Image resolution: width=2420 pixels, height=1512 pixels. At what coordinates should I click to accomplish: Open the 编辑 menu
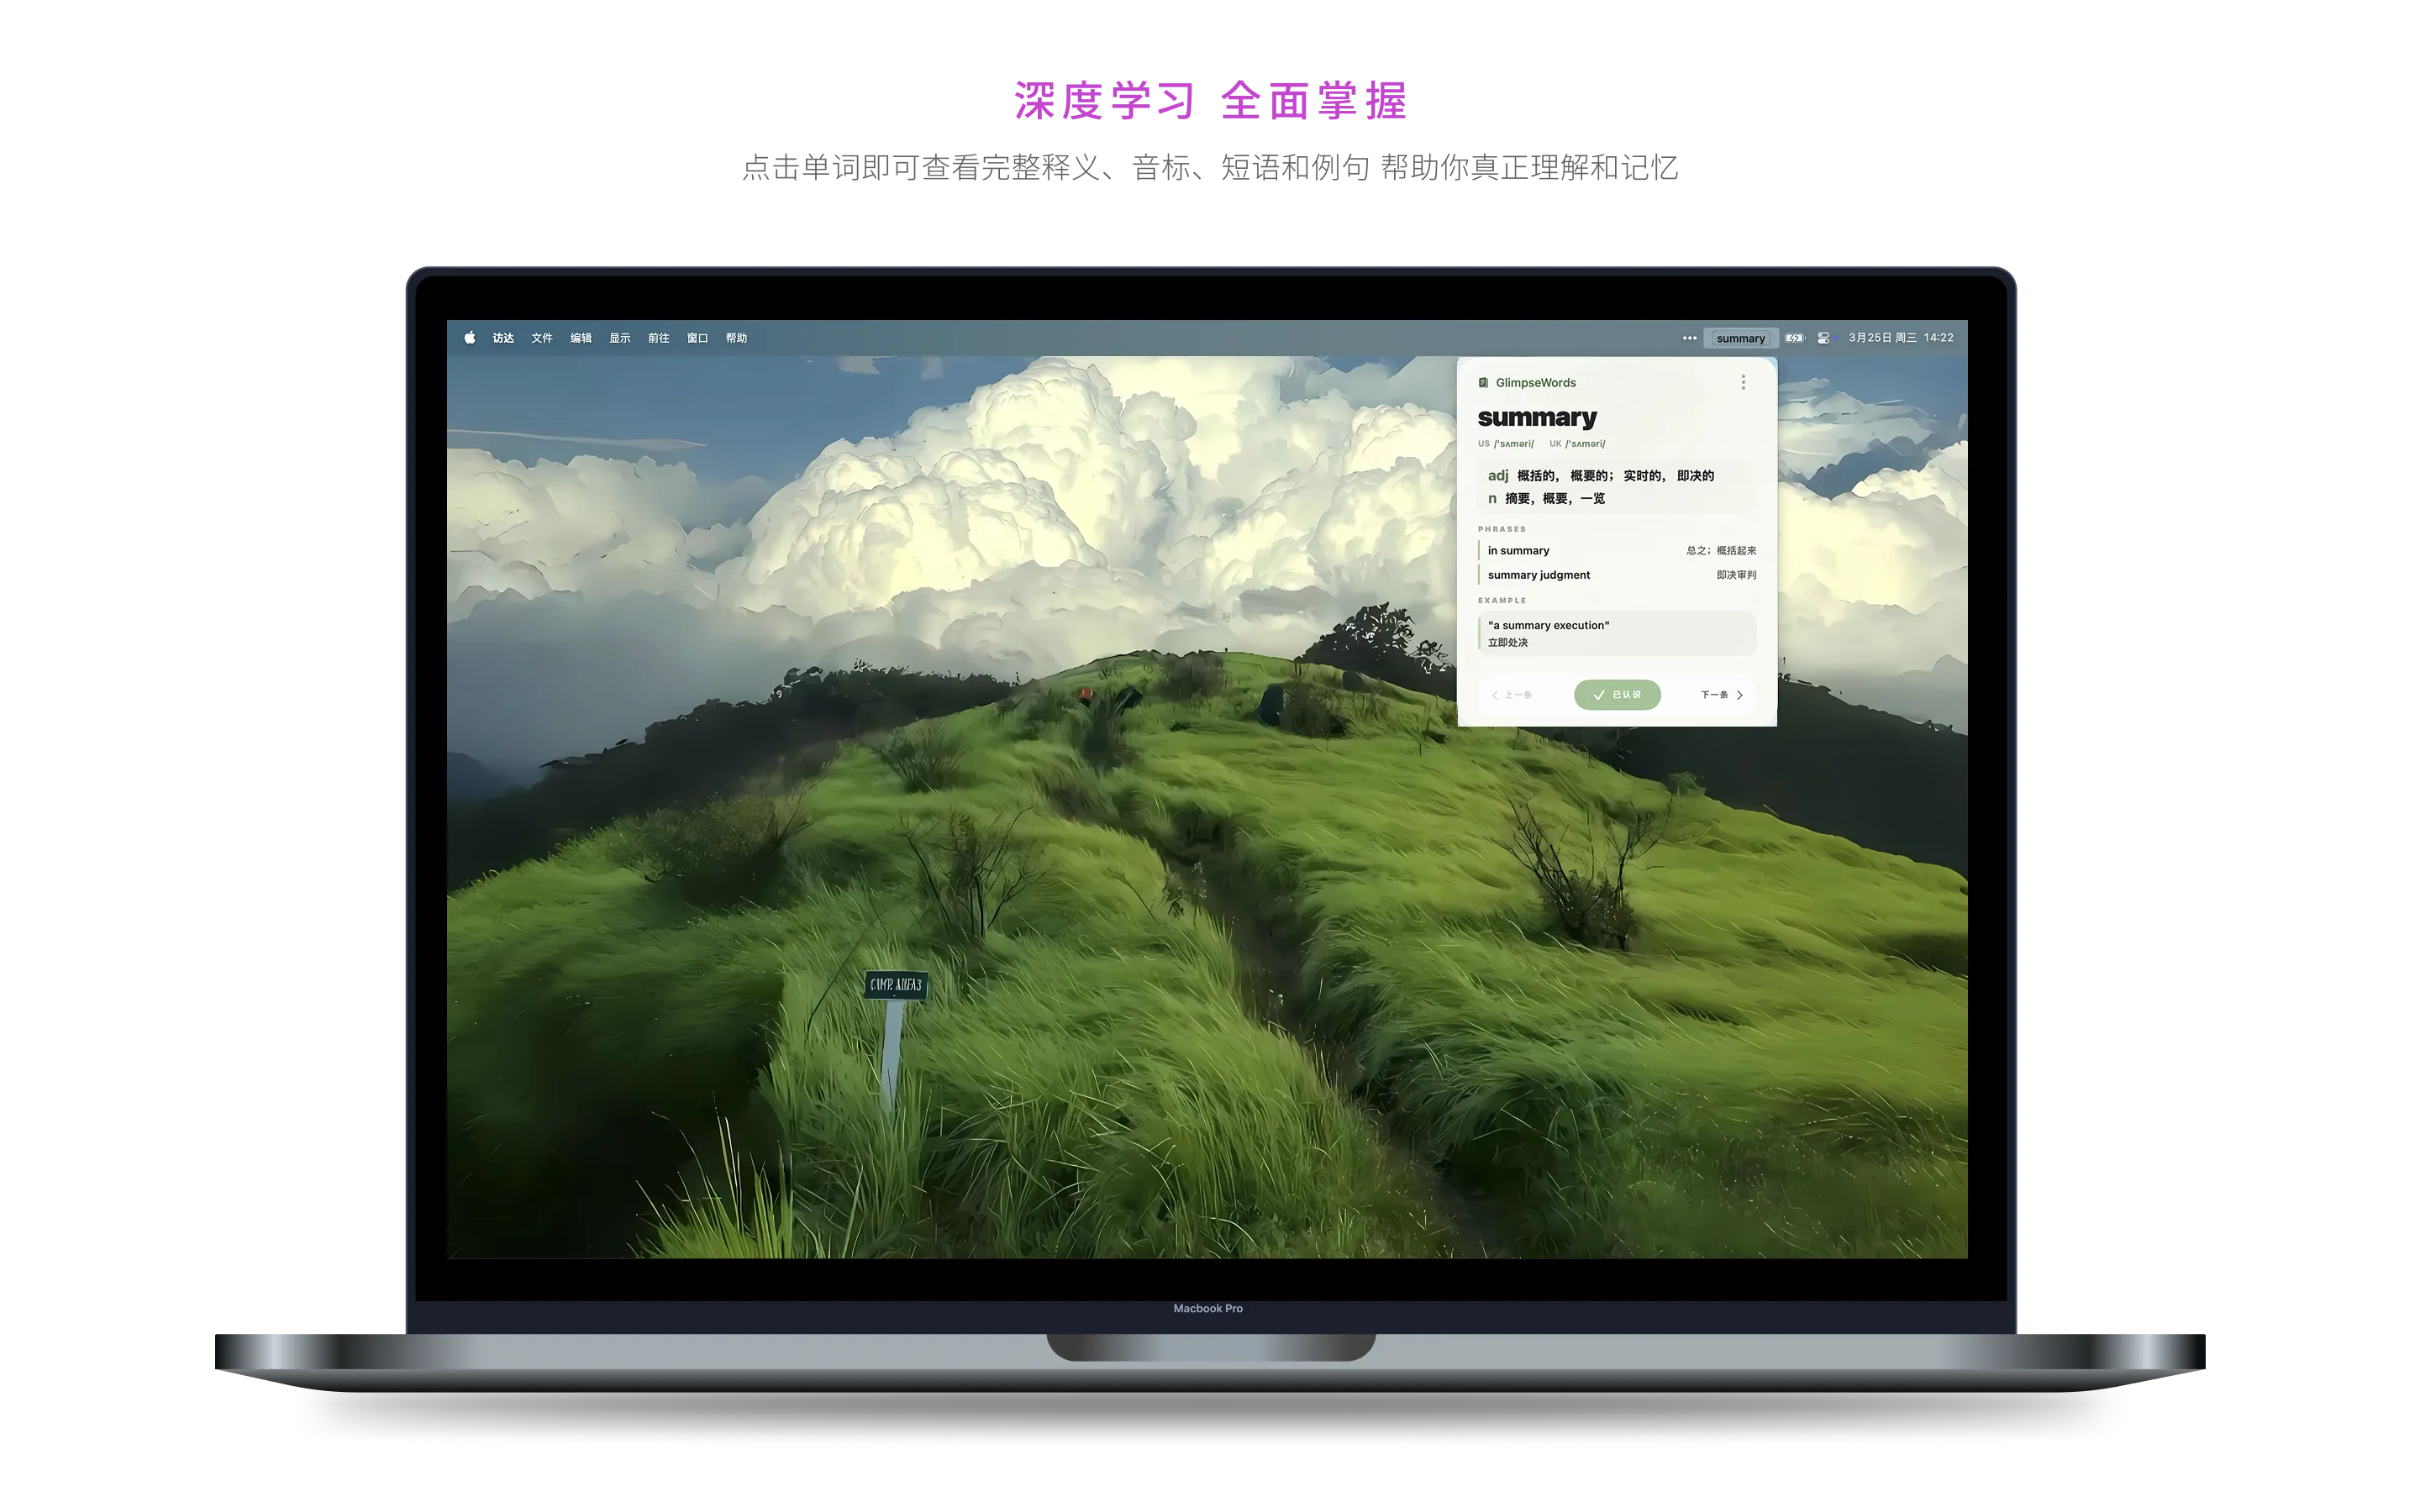pyautogui.click(x=581, y=338)
